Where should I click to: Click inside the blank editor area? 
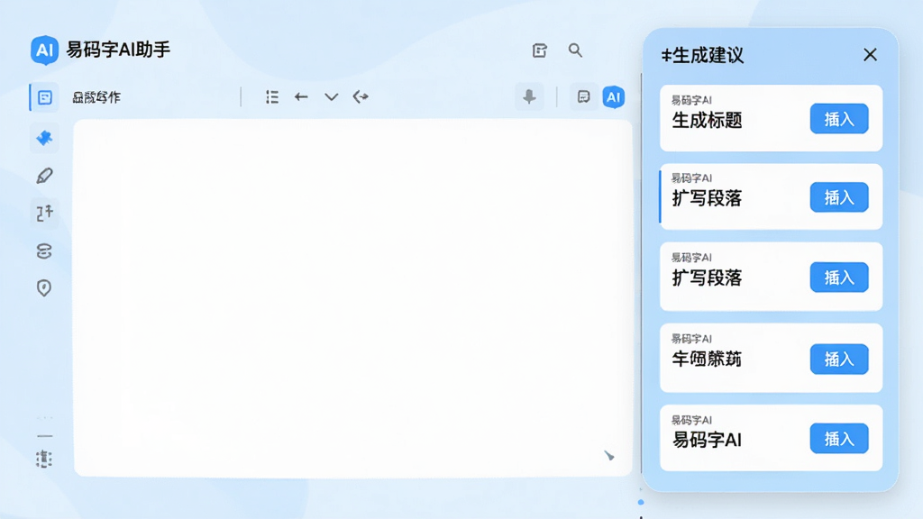tap(352, 297)
